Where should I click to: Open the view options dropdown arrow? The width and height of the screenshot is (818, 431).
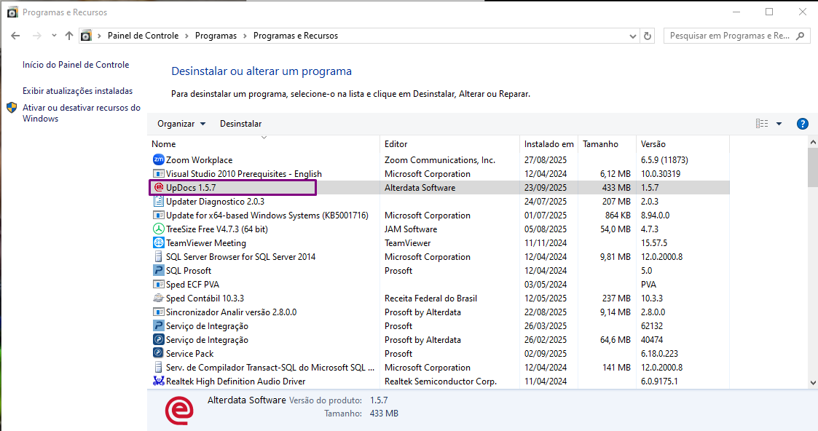[779, 124]
